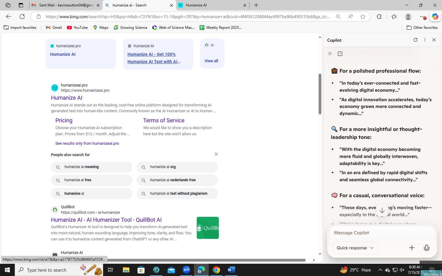Open the YouTube bookmark

[77, 28]
